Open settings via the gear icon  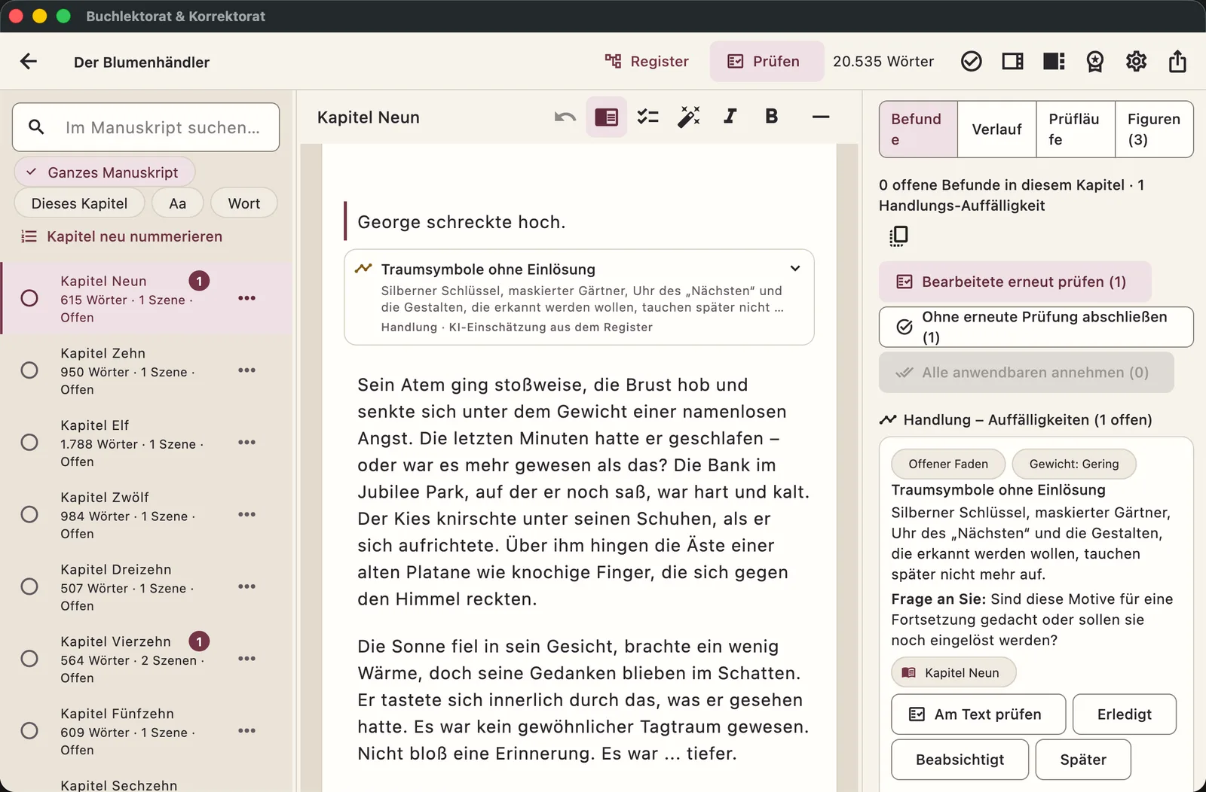[x=1136, y=62]
